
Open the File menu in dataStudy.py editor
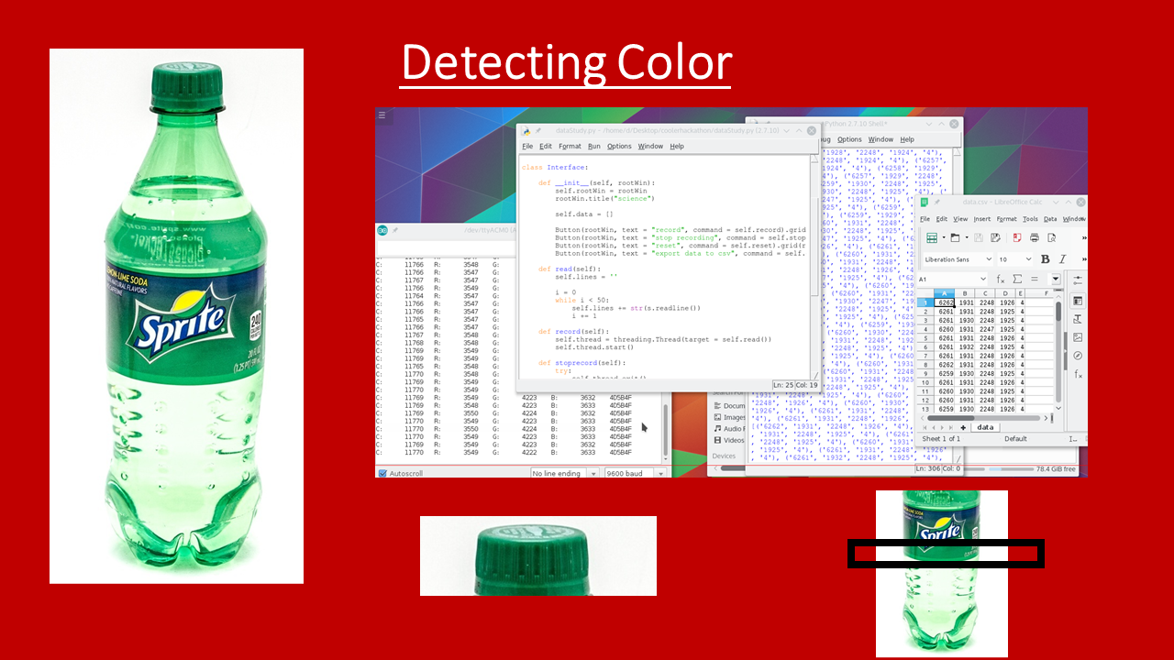point(527,146)
